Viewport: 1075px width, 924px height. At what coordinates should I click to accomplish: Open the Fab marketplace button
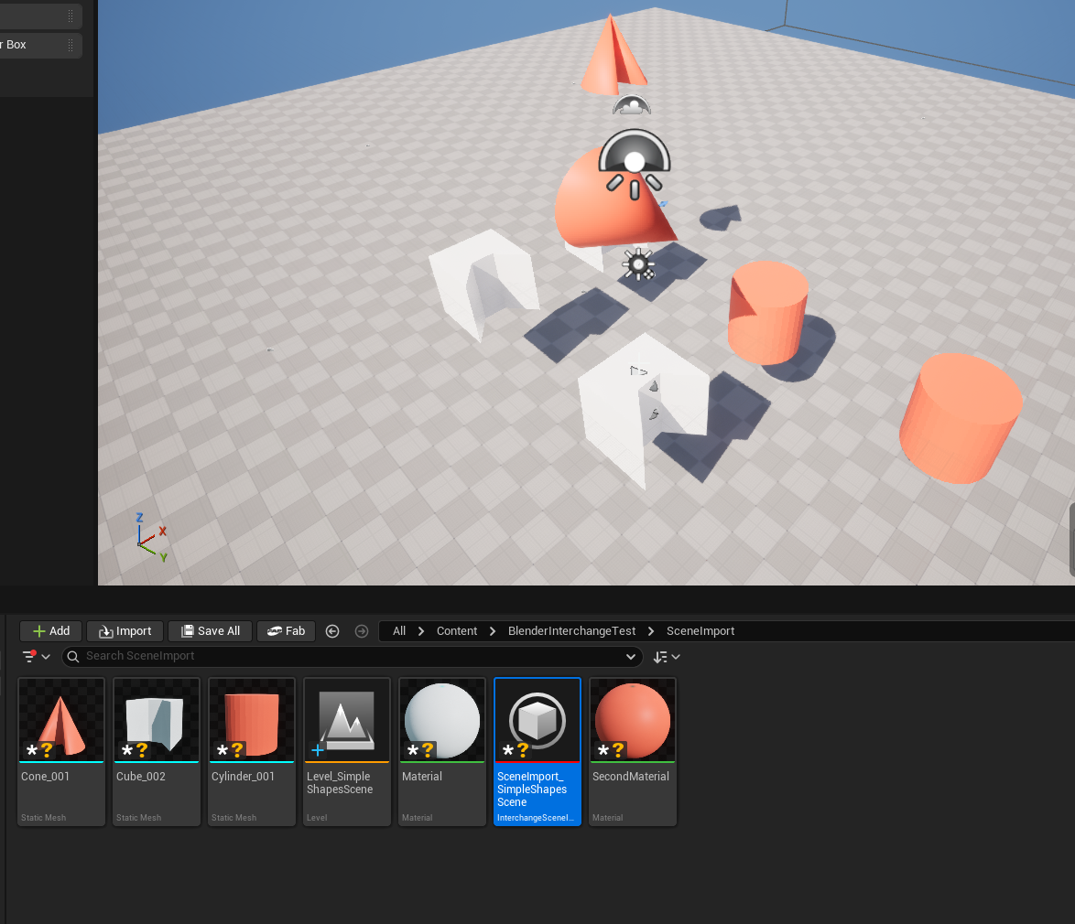pos(287,631)
